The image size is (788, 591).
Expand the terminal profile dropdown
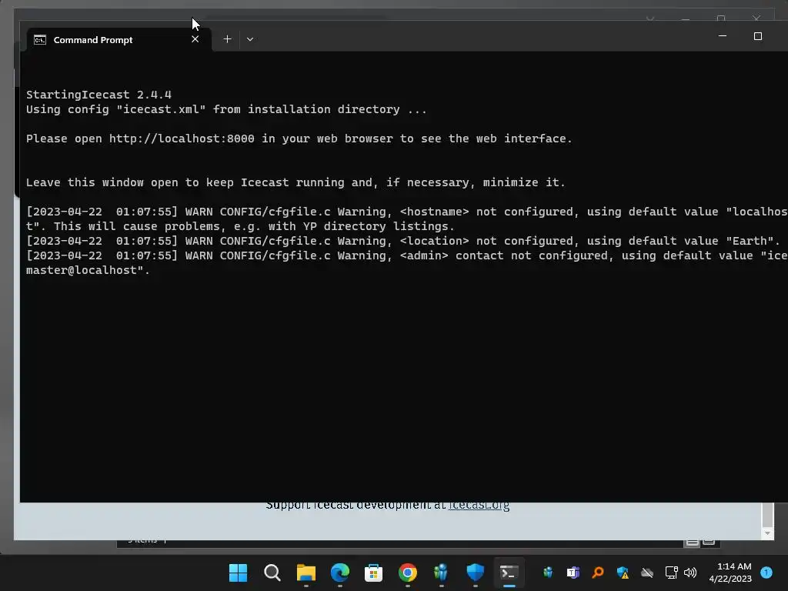pos(250,39)
